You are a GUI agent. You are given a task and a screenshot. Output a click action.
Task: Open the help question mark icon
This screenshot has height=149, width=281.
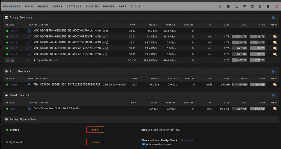tap(268, 7)
